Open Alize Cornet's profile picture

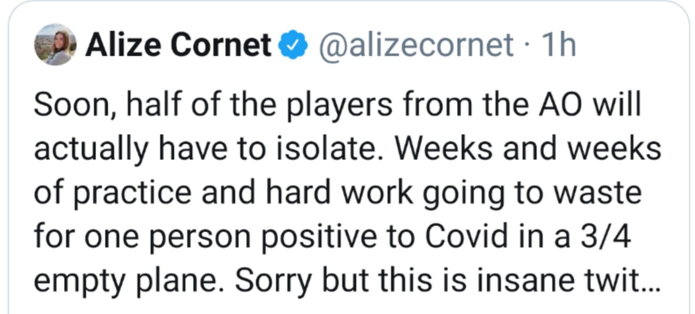pyautogui.click(x=55, y=45)
